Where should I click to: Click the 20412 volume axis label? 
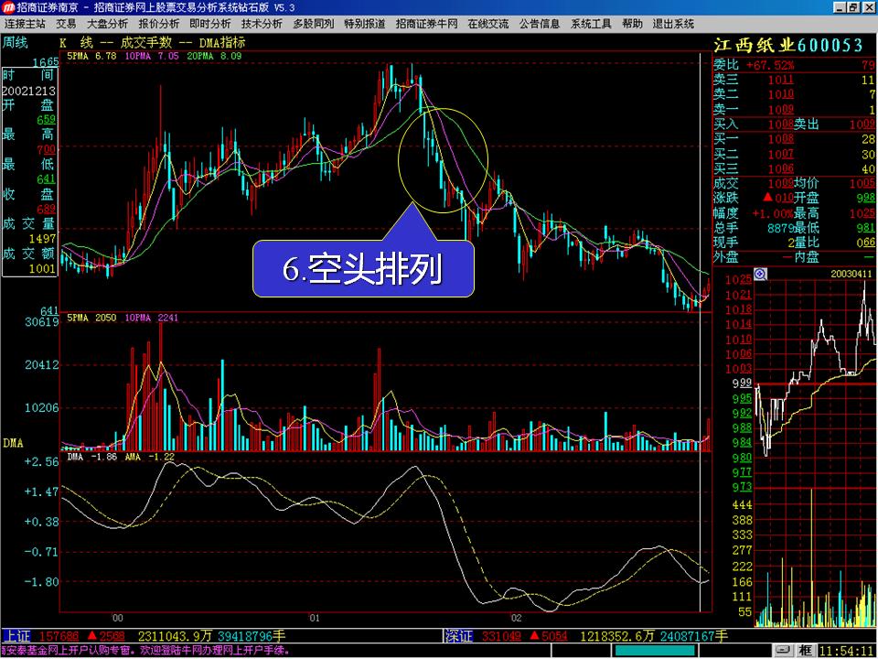pyautogui.click(x=42, y=365)
